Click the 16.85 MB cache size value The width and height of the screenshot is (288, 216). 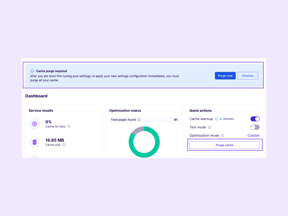pos(55,140)
